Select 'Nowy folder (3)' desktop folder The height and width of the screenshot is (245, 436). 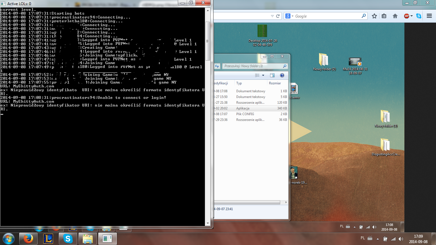[x=386, y=119]
